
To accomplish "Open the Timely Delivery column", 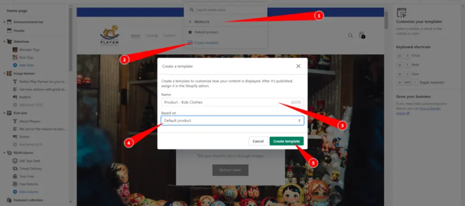I will (x=31, y=168).
